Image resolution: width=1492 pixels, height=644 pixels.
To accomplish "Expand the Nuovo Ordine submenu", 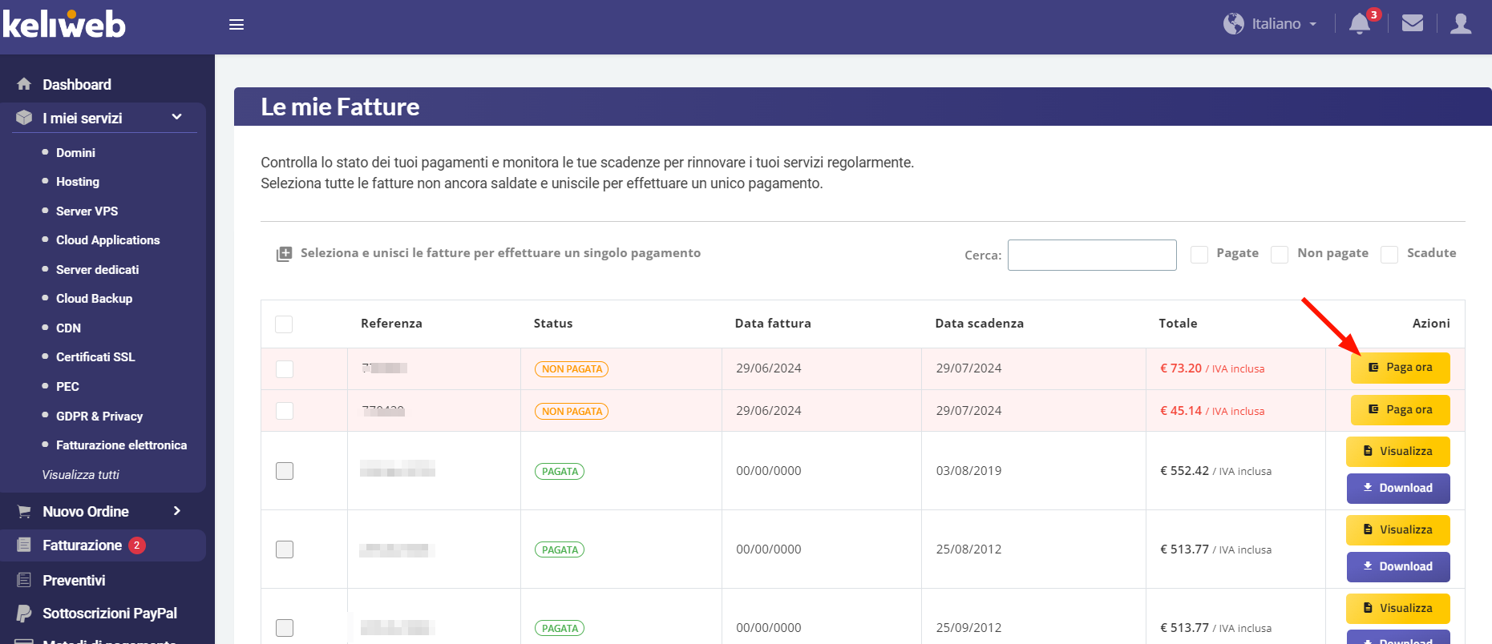I will [176, 511].
